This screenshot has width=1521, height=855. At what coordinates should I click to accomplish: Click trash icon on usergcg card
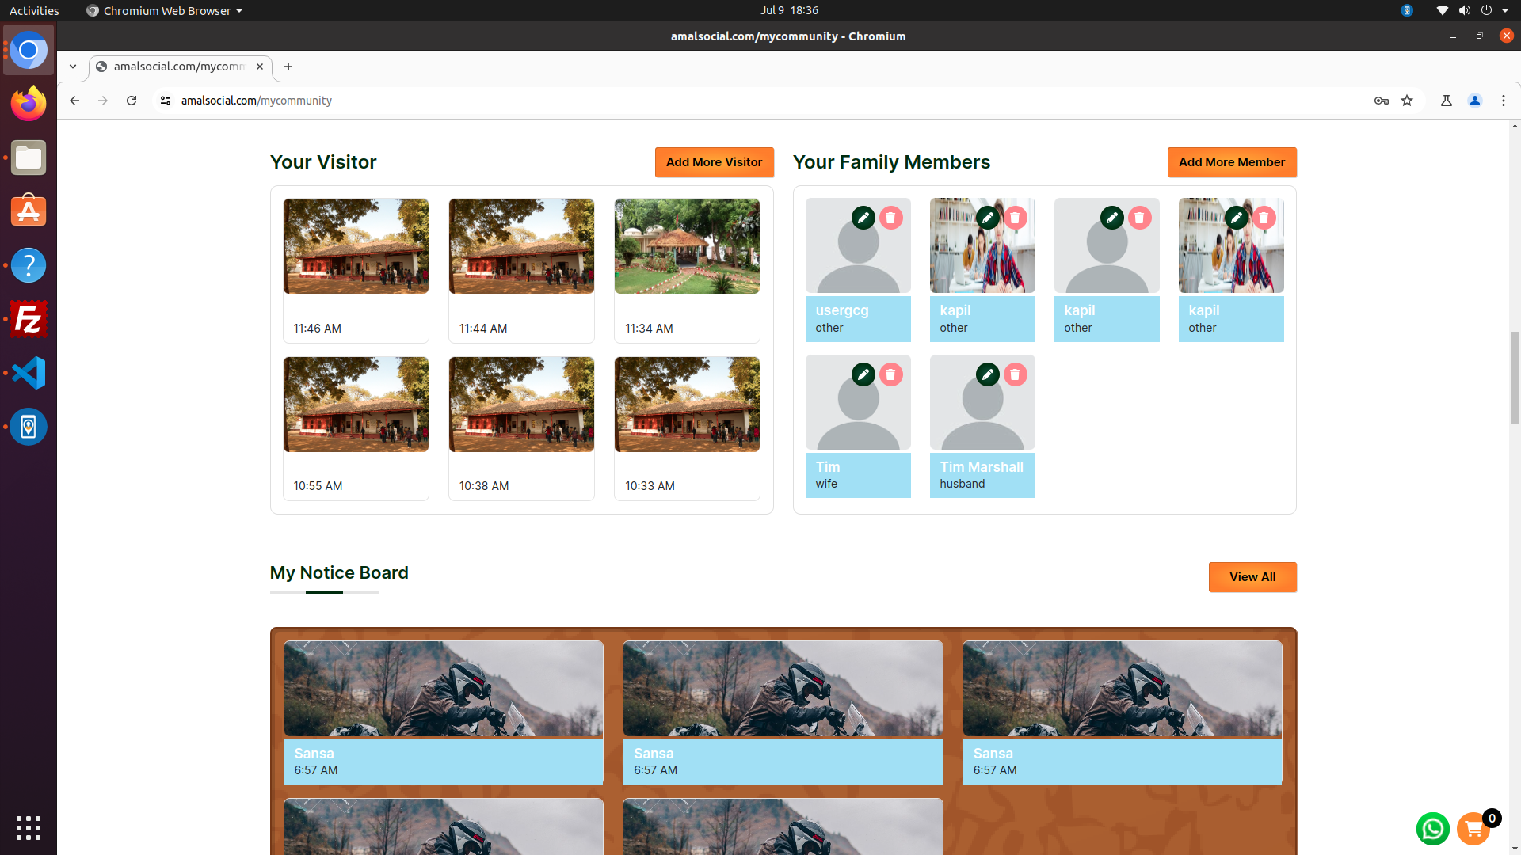(x=890, y=218)
